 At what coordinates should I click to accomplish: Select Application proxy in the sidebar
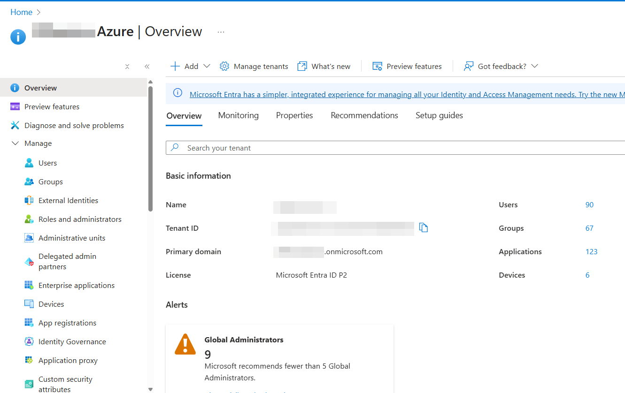(68, 360)
